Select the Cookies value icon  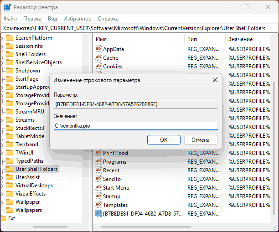pos(98,67)
